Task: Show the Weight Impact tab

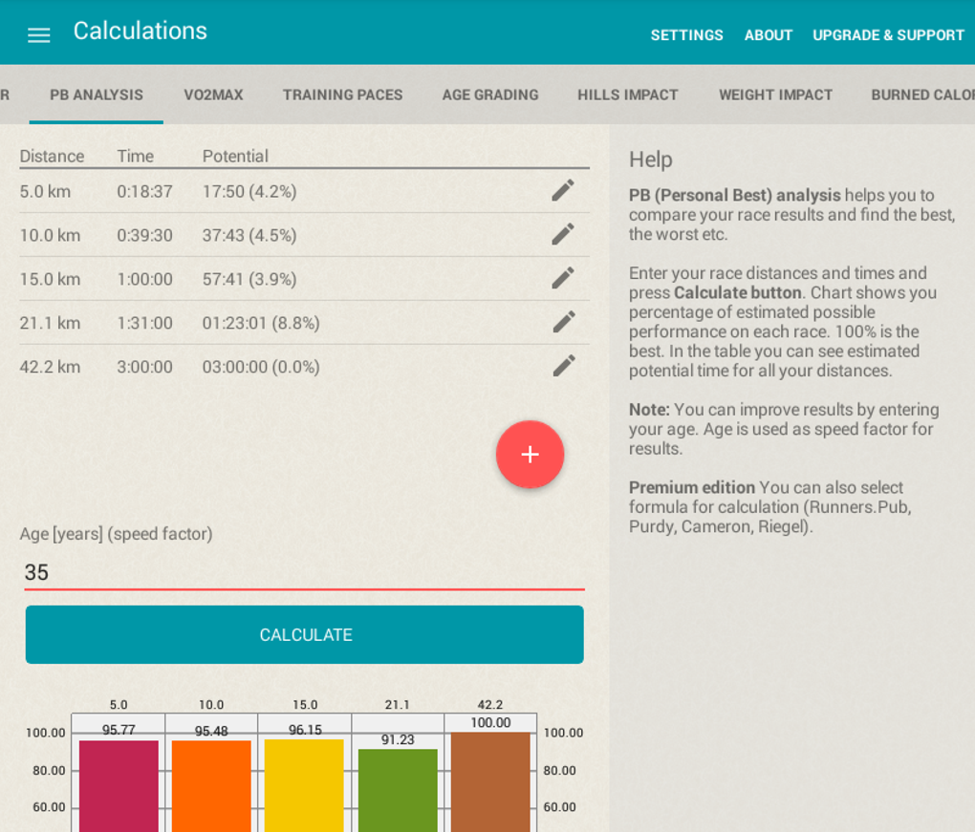Action: (x=775, y=96)
